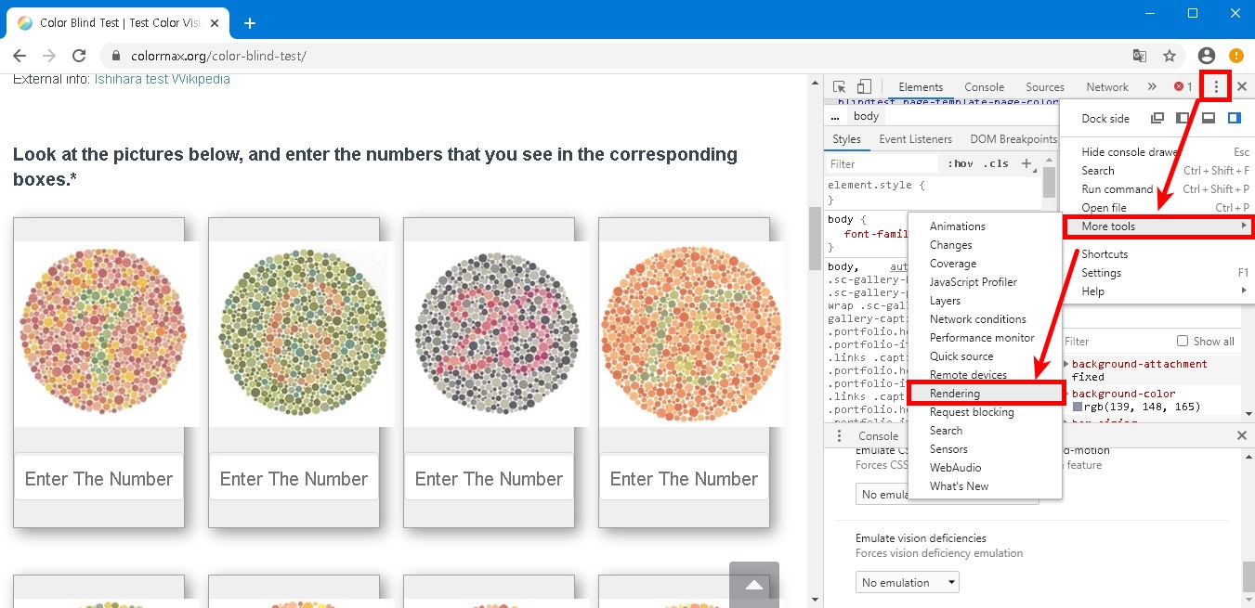Choose Request blocking in the submenu
Image resolution: width=1255 pixels, height=608 pixels.
pos(986,412)
